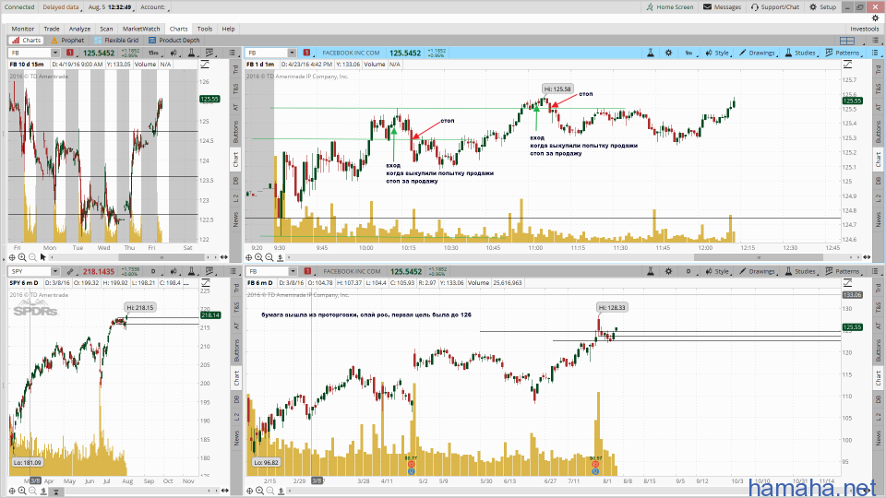Click the gear icon below Setup
The height and width of the screenshot is (498, 886).
[875, 18]
